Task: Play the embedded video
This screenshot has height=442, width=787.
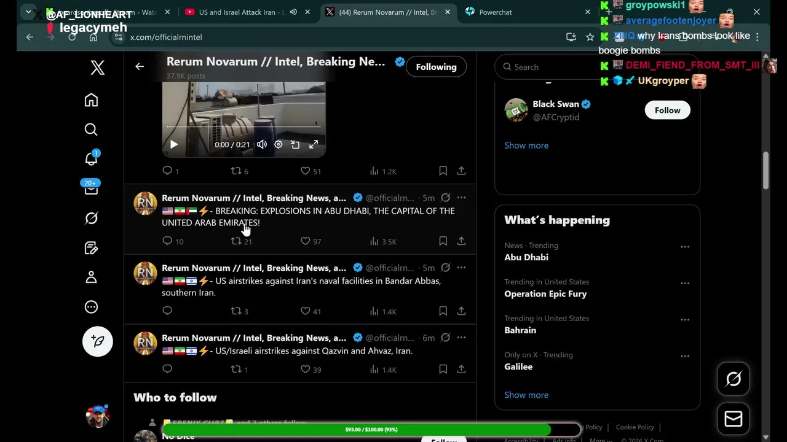Action: click(173, 144)
